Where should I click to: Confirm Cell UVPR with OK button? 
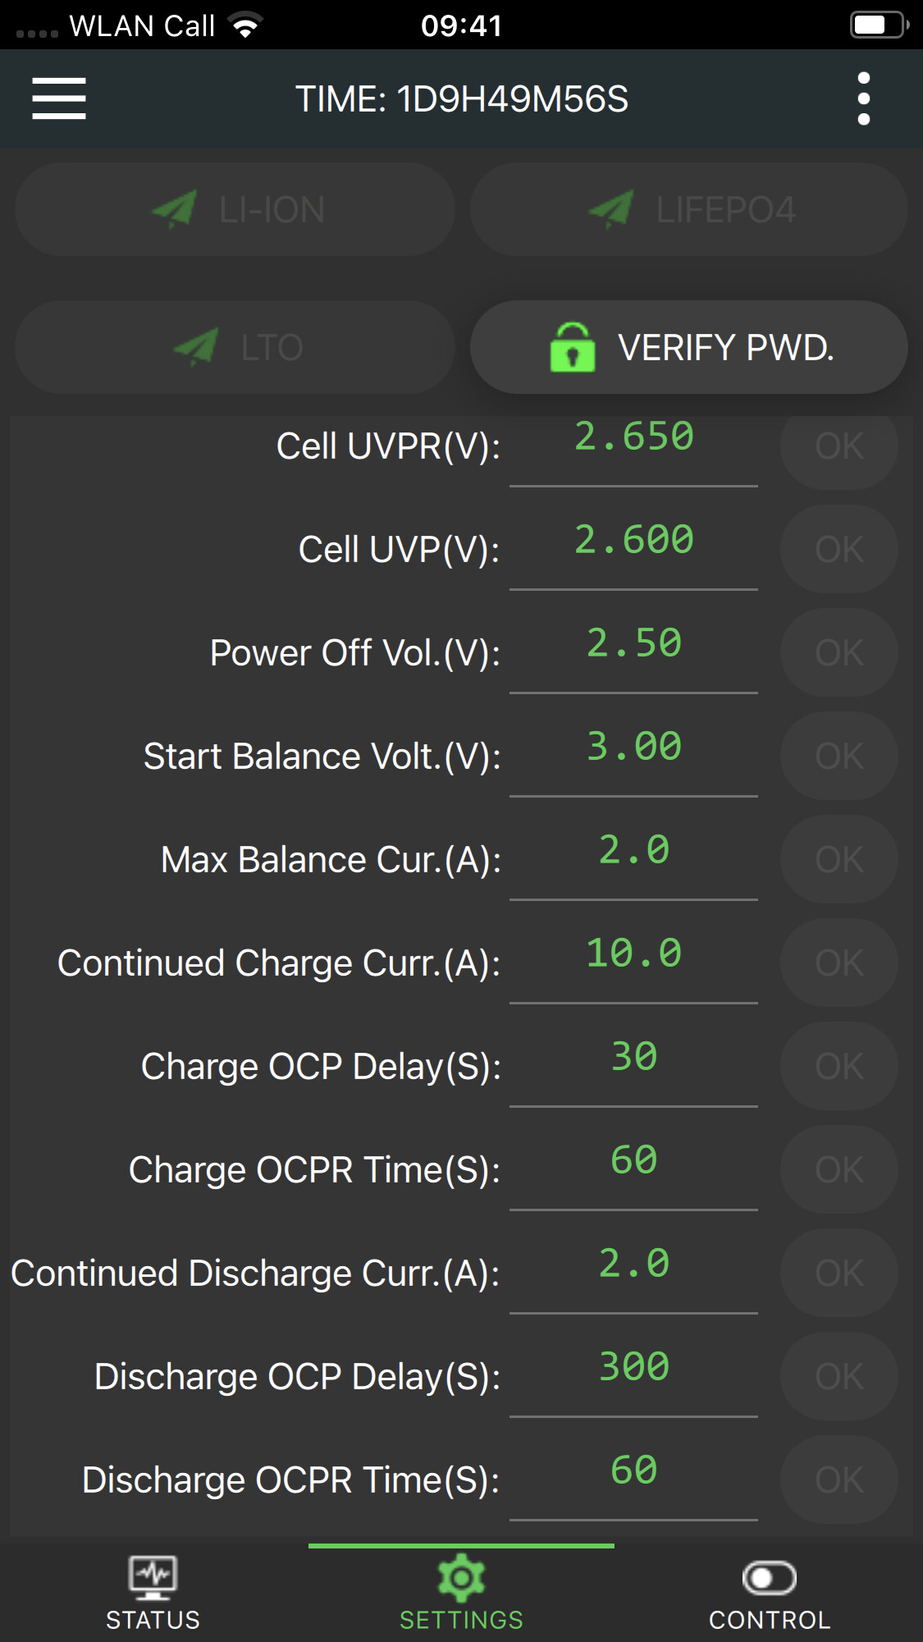click(839, 446)
